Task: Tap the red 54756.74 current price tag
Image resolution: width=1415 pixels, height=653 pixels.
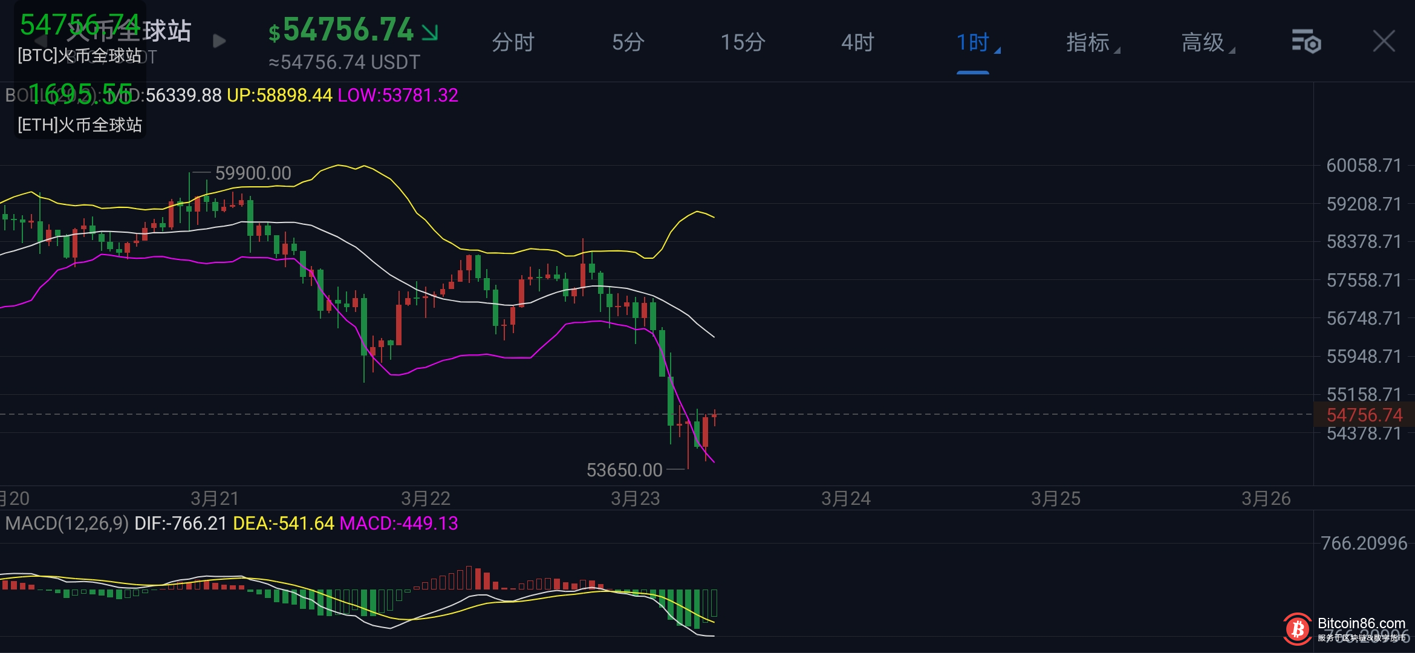Action: [1364, 415]
